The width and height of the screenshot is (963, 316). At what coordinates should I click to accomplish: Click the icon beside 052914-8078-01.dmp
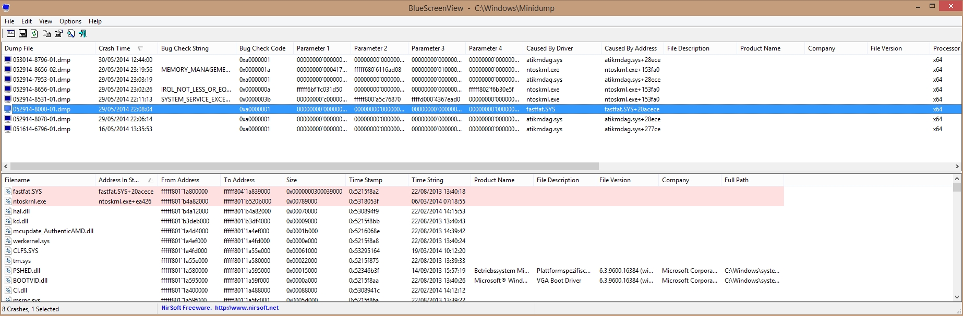point(8,119)
